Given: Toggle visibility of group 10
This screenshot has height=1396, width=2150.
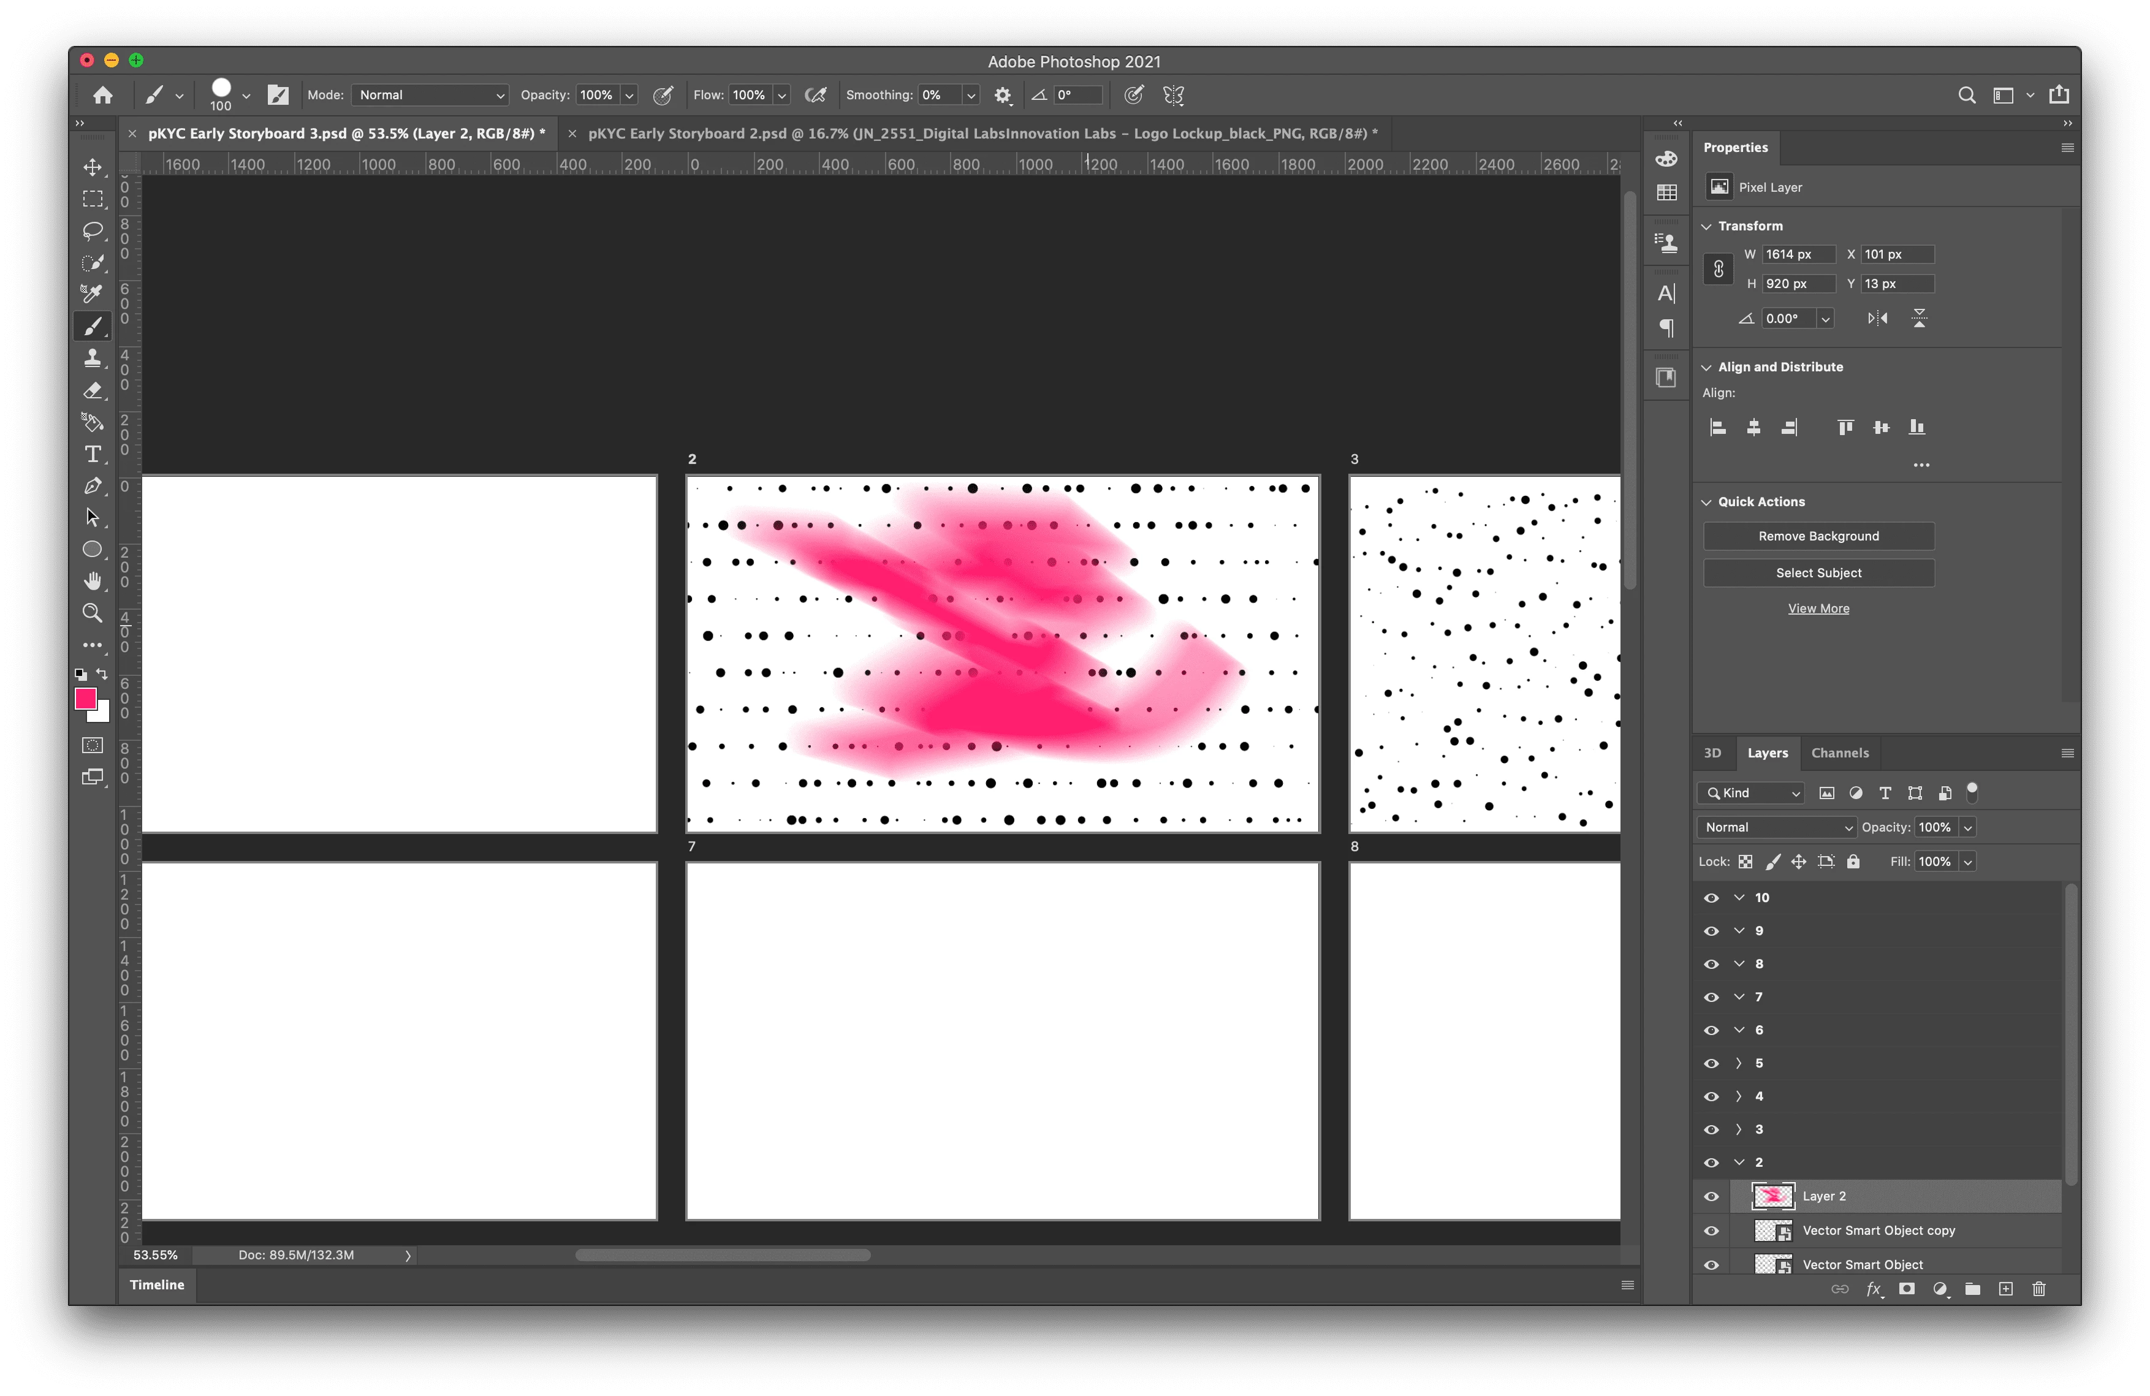Looking at the screenshot, I should click(1711, 898).
